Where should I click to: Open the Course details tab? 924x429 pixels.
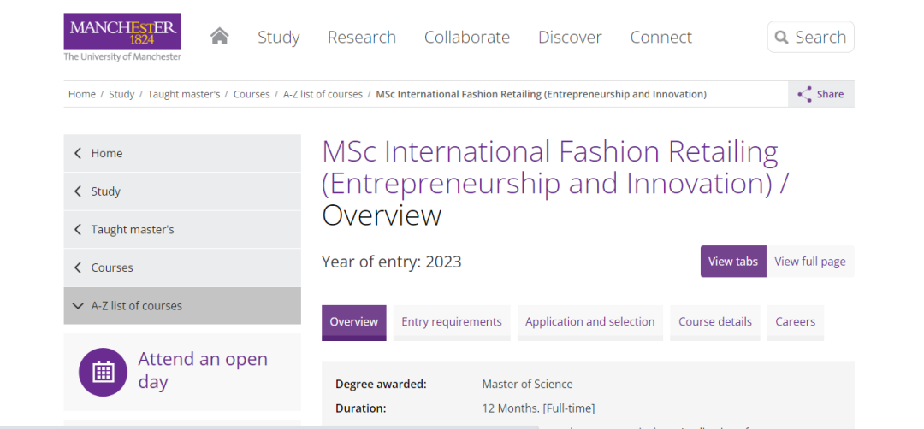click(x=714, y=322)
